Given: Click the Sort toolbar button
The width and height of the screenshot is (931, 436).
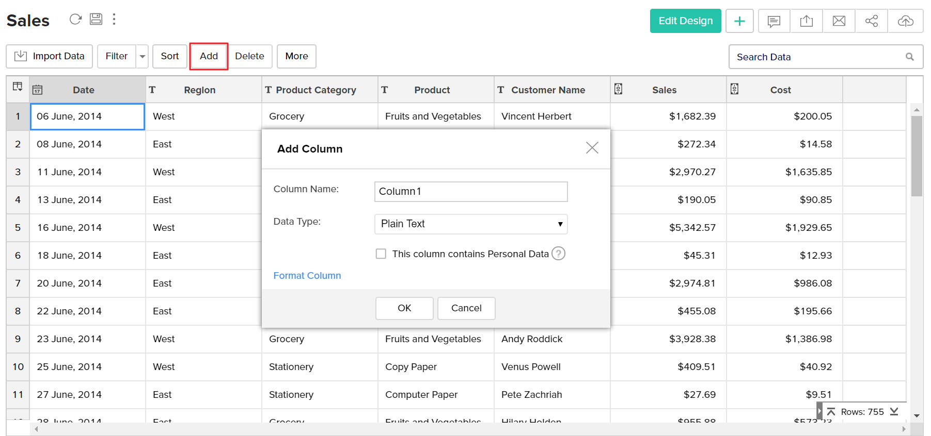Looking at the screenshot, I should (169, 56).
